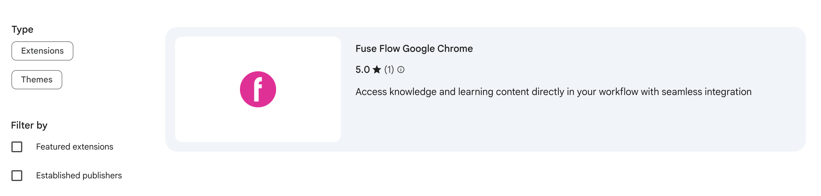The height and width of the screenshot is (196, 821).
Task: Tick the Featured extensions checkbox
Action: [x=17, y=147]
